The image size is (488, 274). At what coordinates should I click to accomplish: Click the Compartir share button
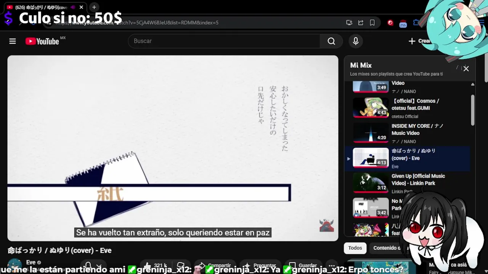click(x=215, y=266)
